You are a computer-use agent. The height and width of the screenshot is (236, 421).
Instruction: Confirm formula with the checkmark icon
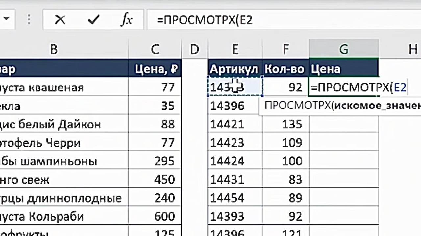tap(94, 20)
